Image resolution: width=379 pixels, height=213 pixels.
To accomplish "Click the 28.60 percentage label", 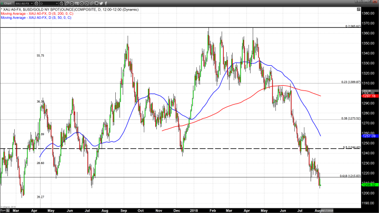I will [x=41, y=163].
